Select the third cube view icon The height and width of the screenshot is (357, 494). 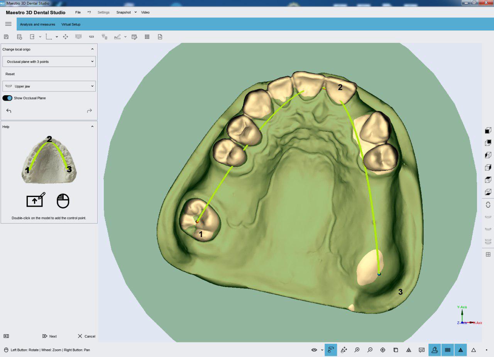(x=488, y=155)
